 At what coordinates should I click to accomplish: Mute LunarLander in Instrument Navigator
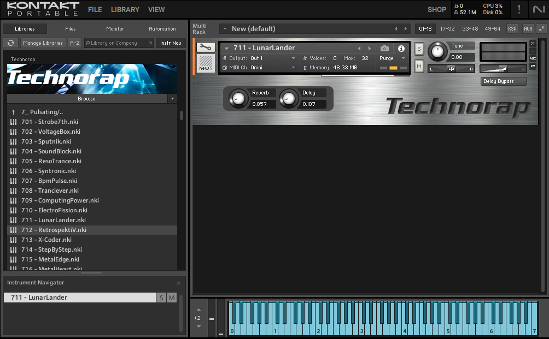(x=172, y=298)
